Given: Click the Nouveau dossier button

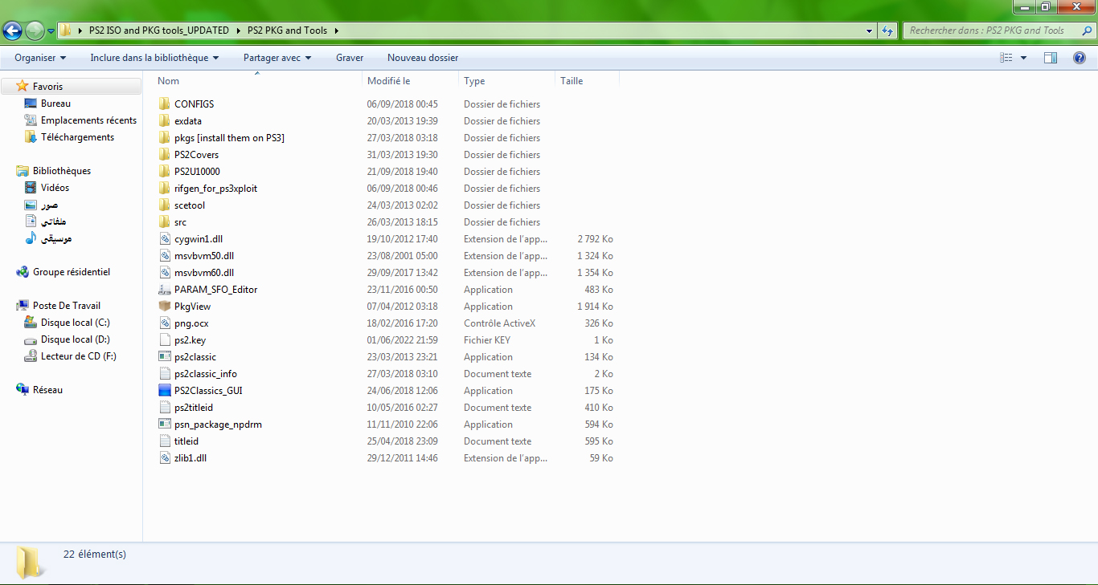Looking at the screenshot, I should coord(423,58).
